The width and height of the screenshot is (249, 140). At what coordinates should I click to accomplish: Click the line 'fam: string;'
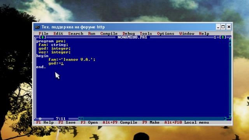(53, 45)
